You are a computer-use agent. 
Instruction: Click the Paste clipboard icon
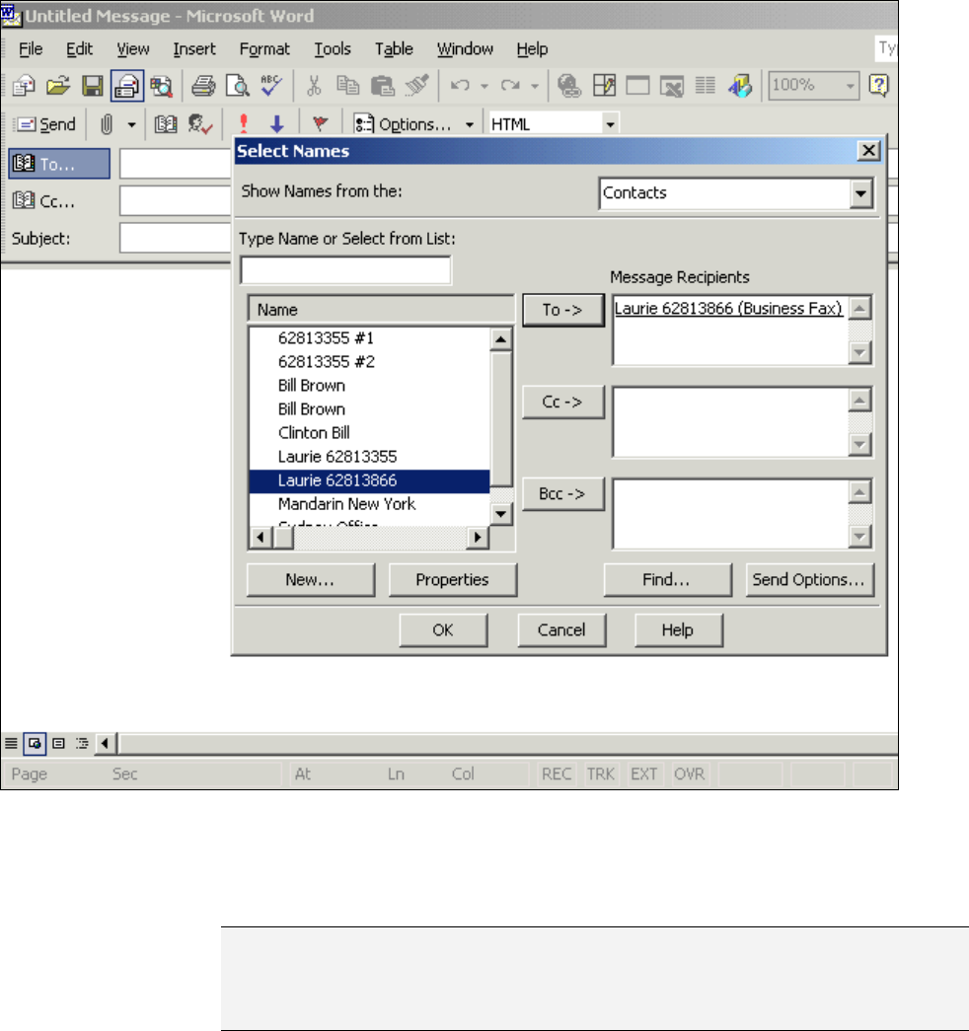382,86
